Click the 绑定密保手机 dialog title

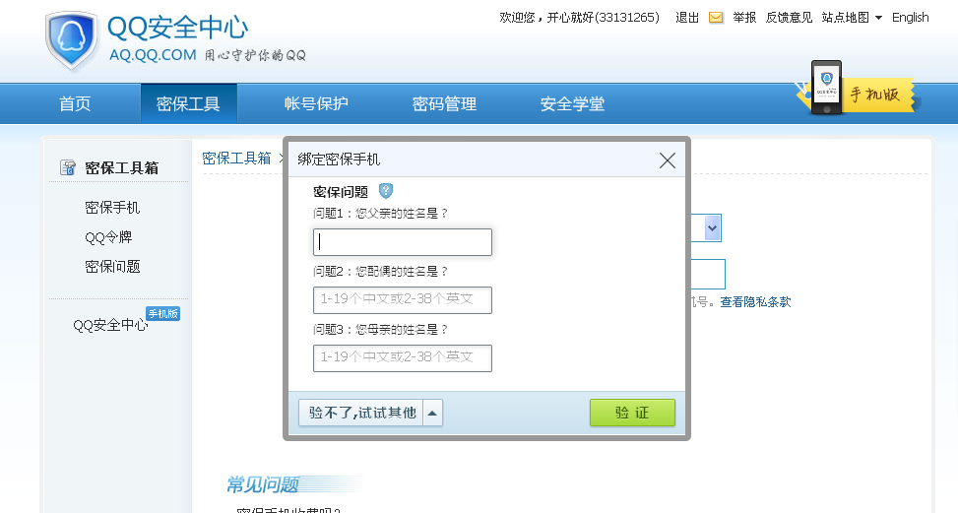click(x=339, y=160)
